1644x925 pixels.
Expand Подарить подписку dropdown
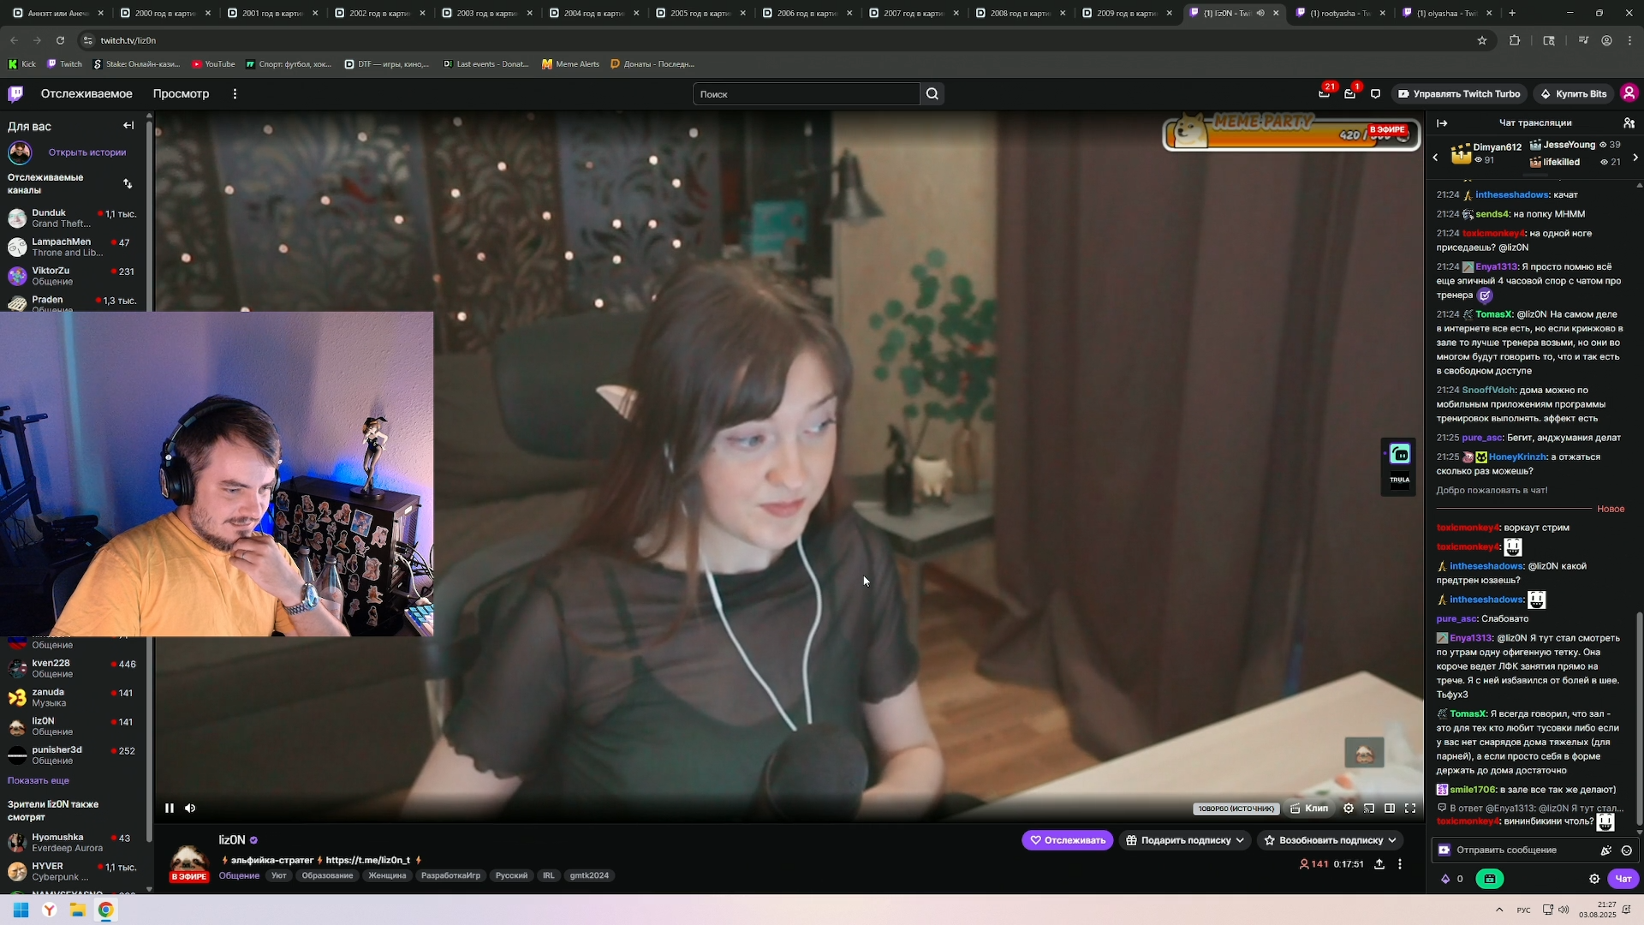pos(1239,840)
